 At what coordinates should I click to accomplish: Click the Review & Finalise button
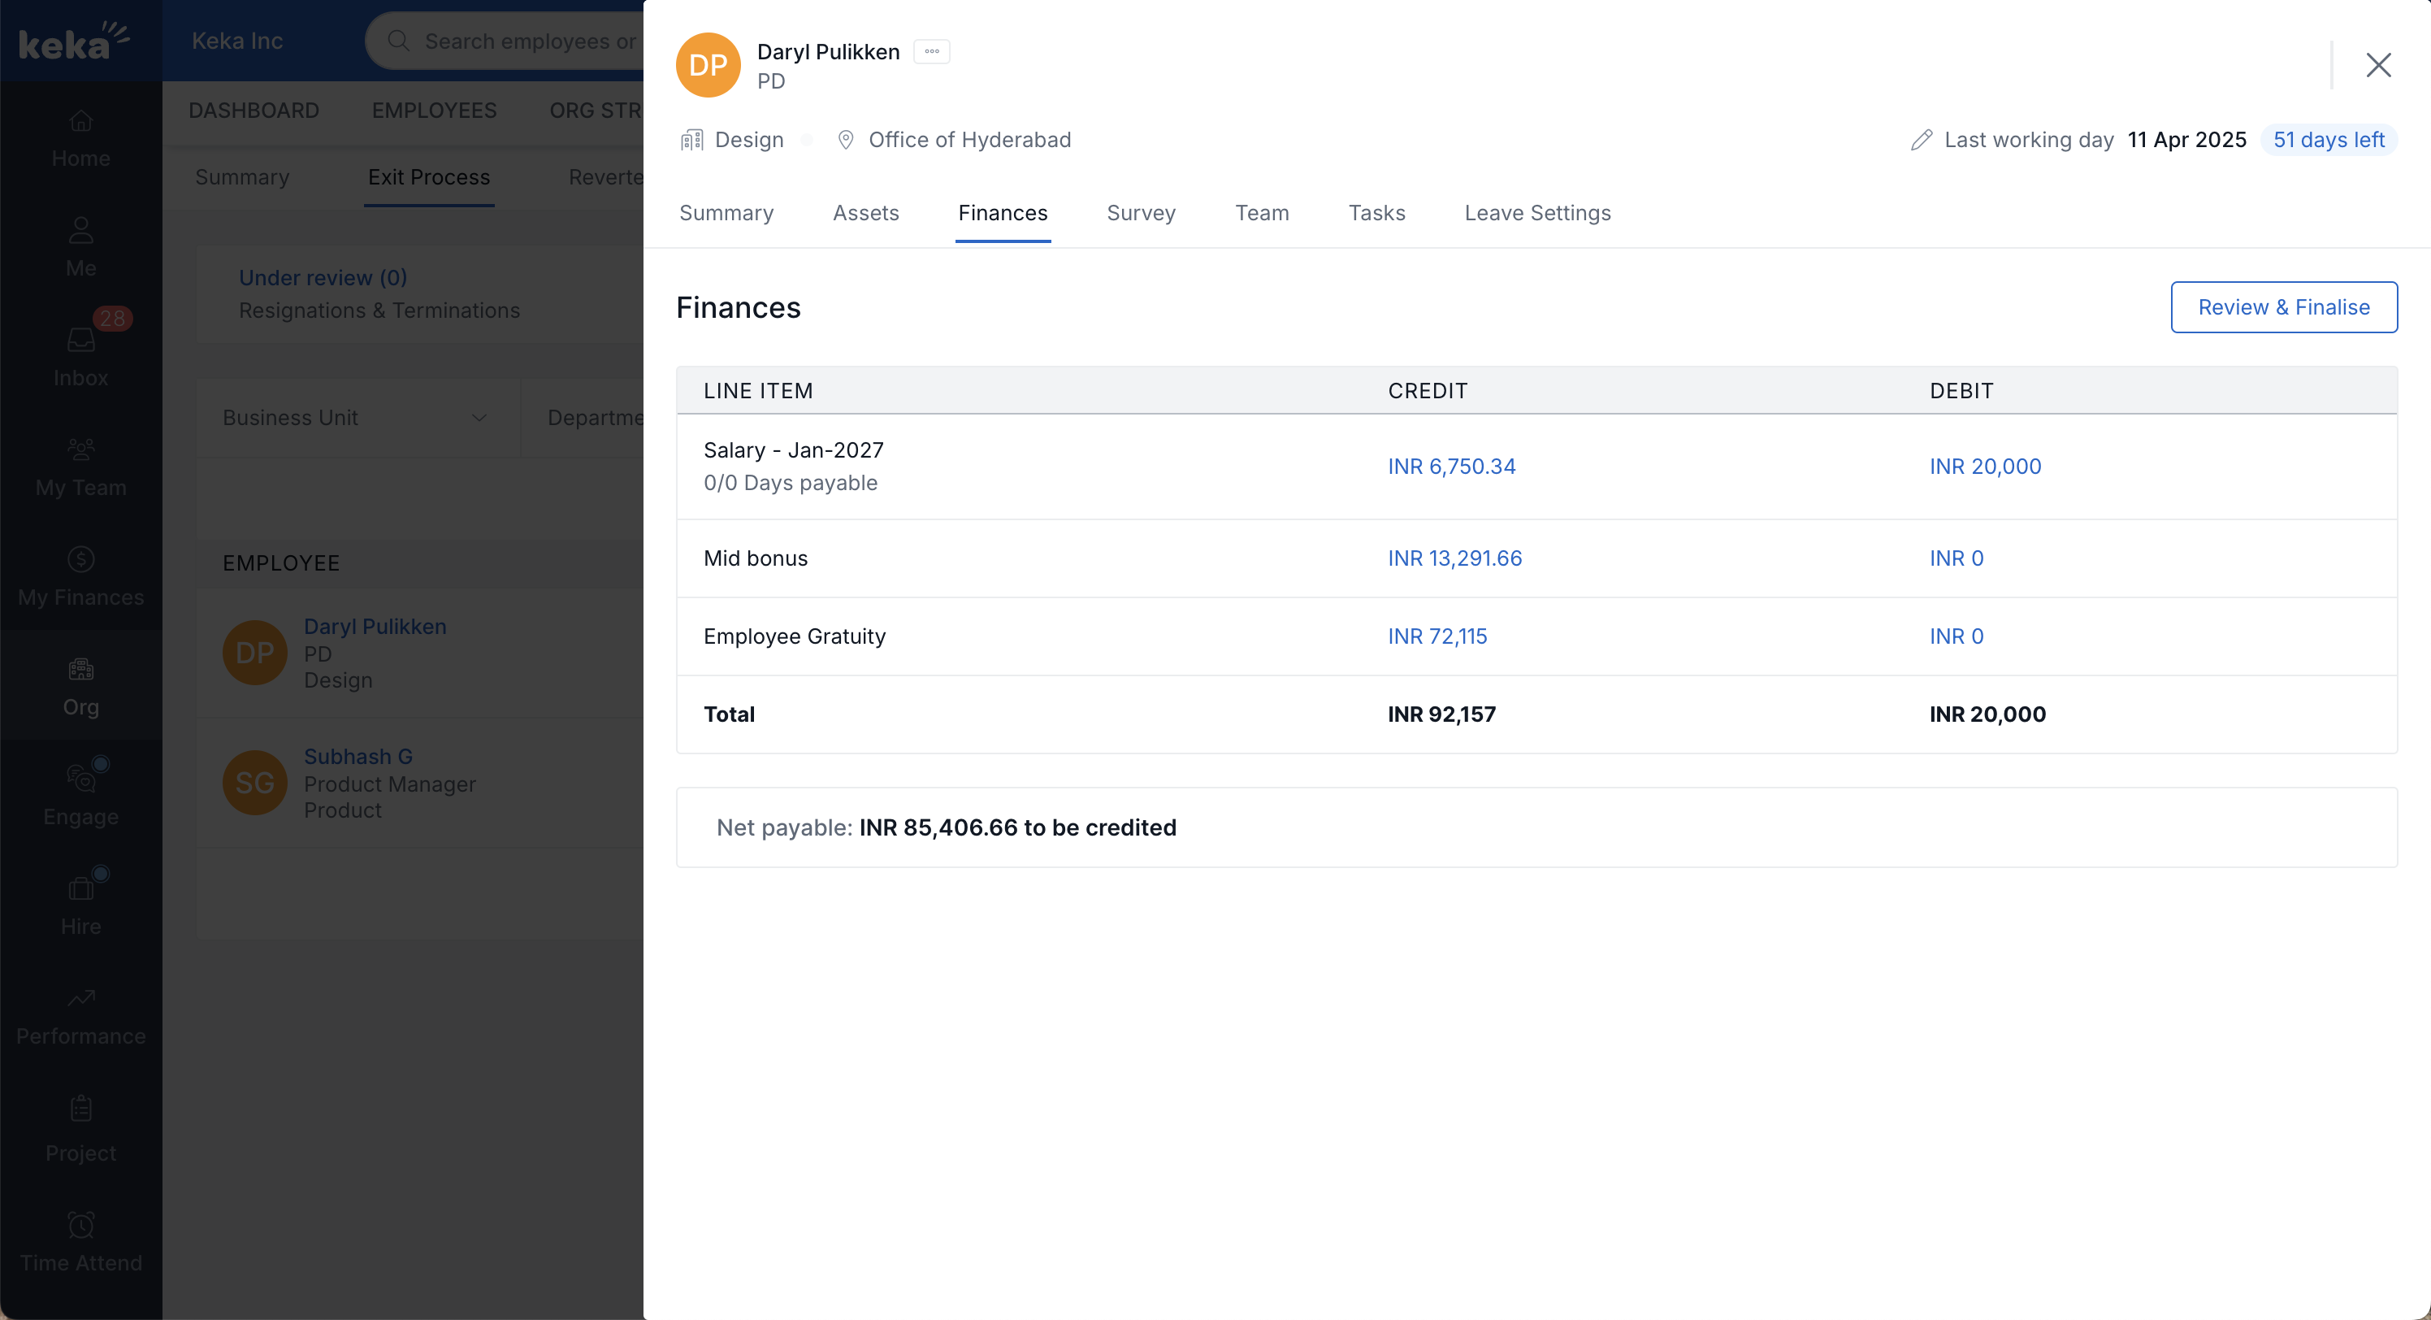(2284, 307)
